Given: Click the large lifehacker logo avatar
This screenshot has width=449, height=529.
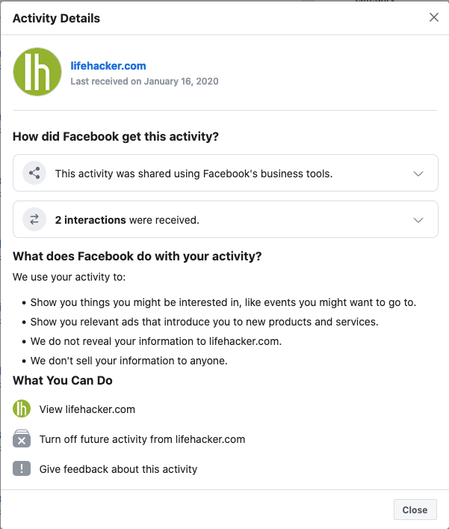Looking at the screenshot, I should pyautogui.click(x=37, y=72).
